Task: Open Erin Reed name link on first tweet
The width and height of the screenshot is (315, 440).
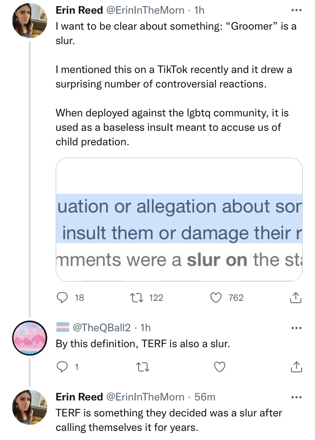Action: pos(79,10)
